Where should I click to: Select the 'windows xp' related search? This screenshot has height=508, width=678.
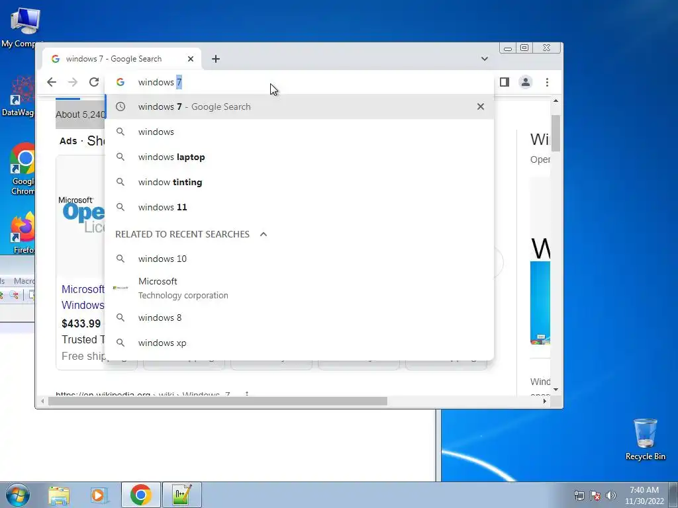[299, 343]
